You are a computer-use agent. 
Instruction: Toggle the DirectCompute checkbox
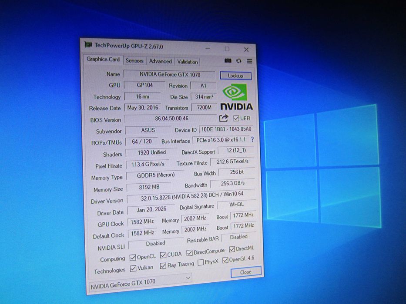190,253
